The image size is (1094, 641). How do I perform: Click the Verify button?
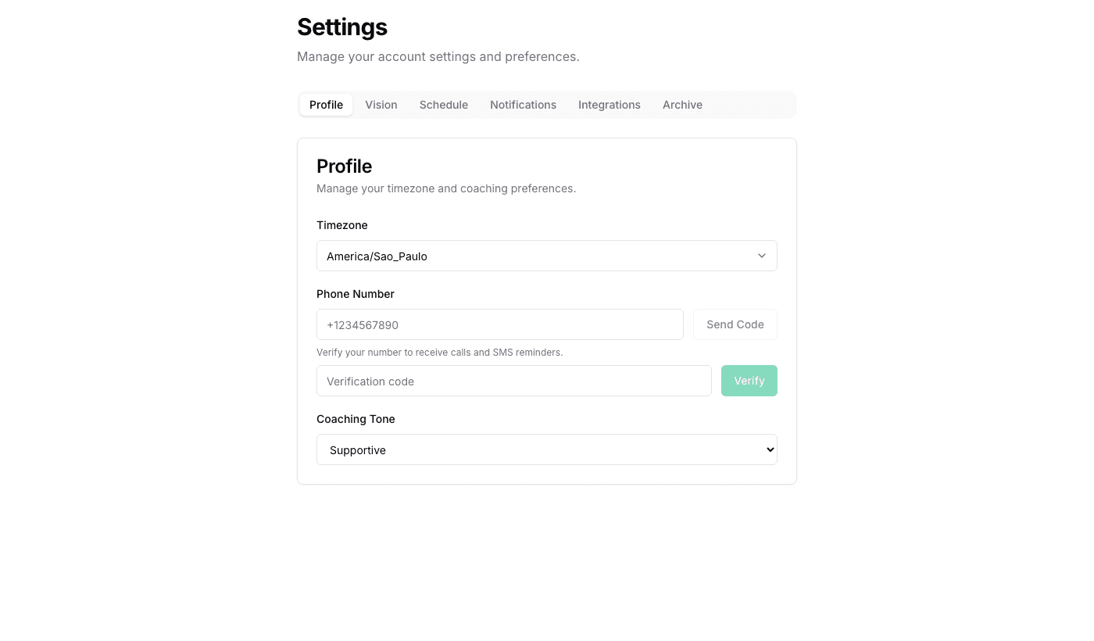[x=749, y=381]
